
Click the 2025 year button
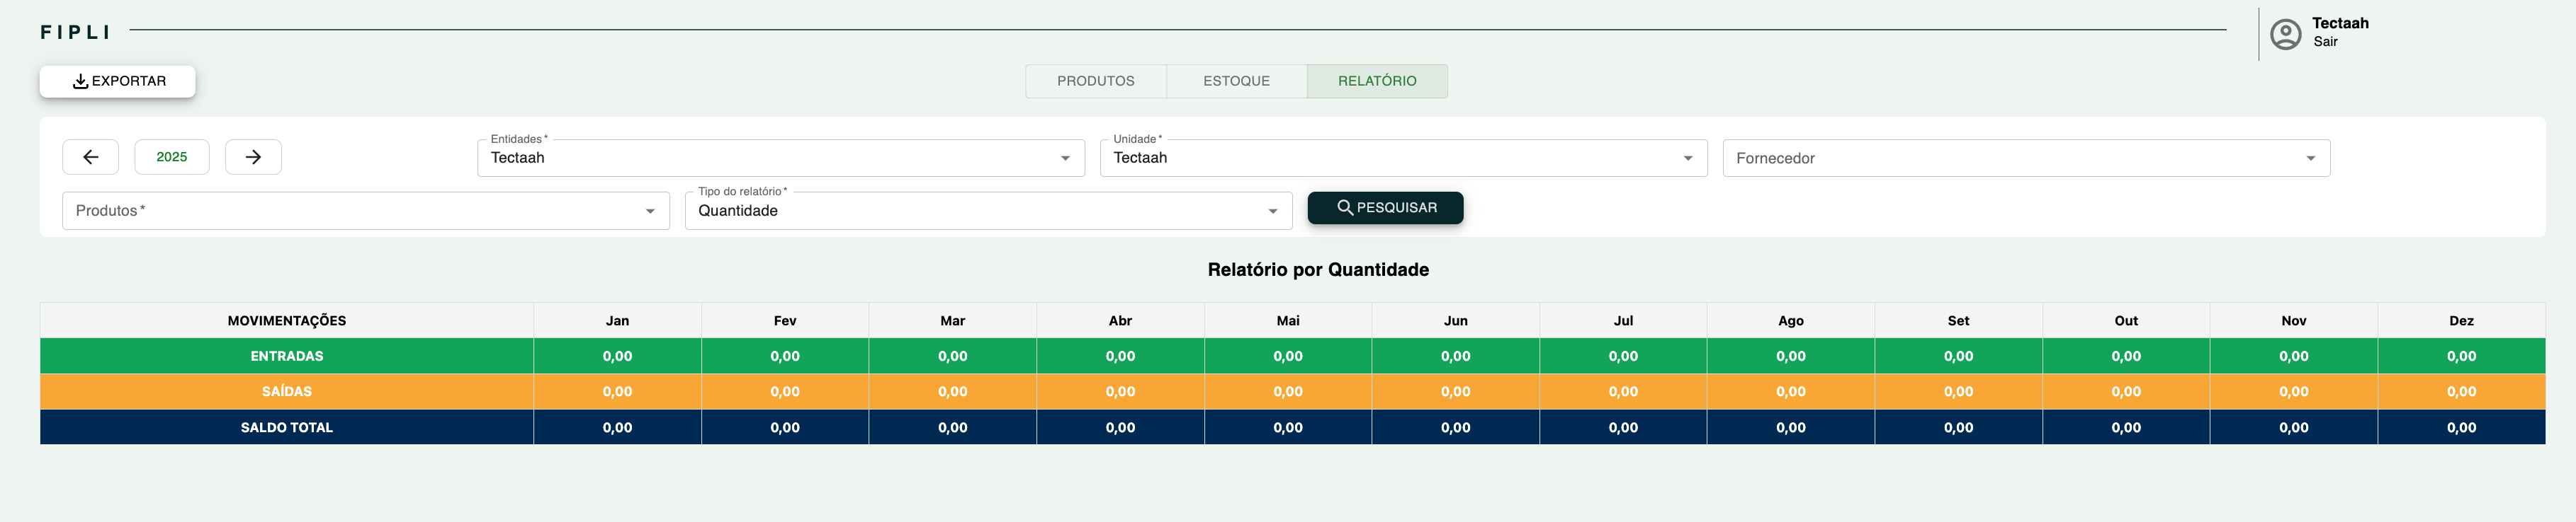172,157
